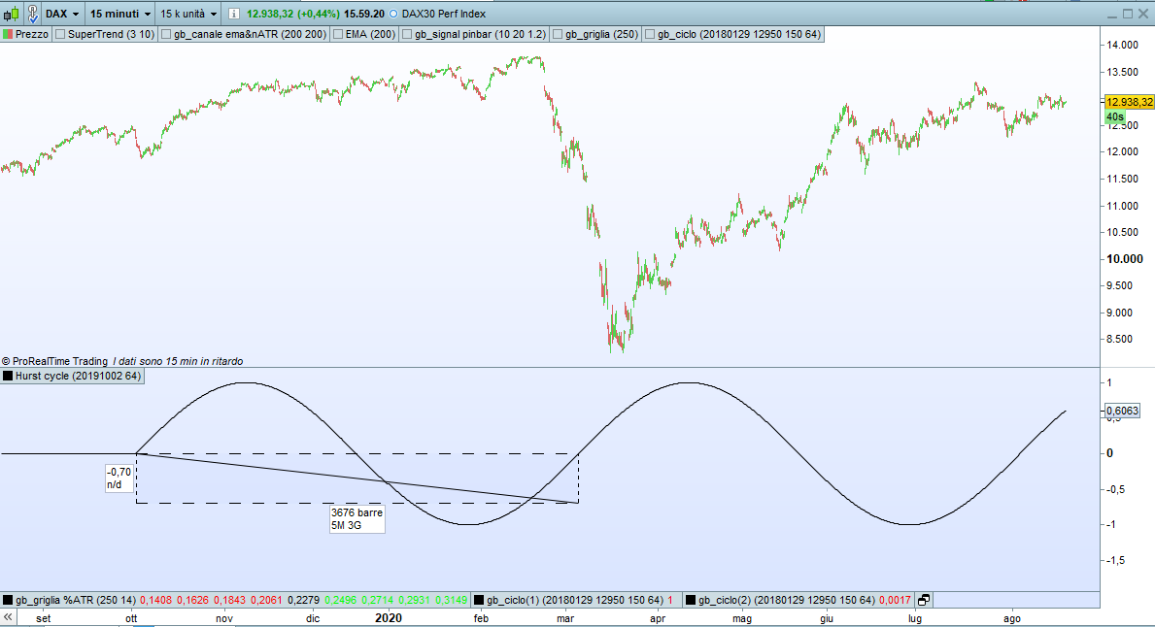Open the DAX instrument dropdown
This screenshot has width=1155, height=627.
62,14
